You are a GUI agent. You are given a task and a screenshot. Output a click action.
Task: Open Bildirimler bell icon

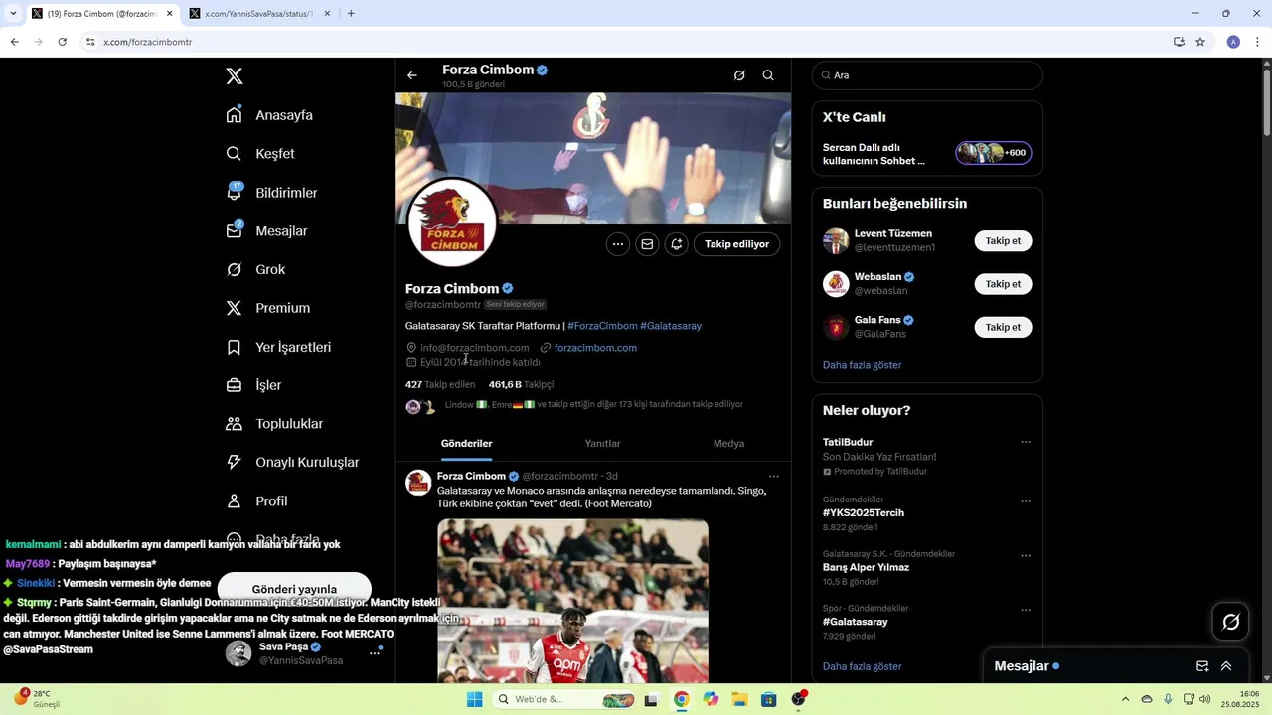coord(235,192)
